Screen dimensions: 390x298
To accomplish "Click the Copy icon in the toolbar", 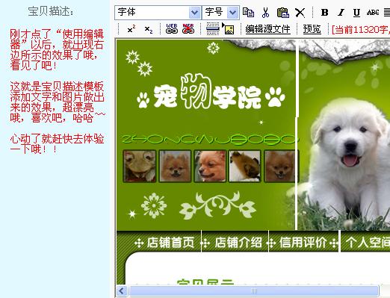I will coord(248,13).
